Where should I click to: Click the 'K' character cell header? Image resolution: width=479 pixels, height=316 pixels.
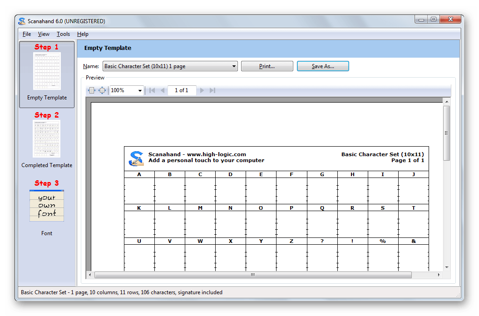[139, 208]
